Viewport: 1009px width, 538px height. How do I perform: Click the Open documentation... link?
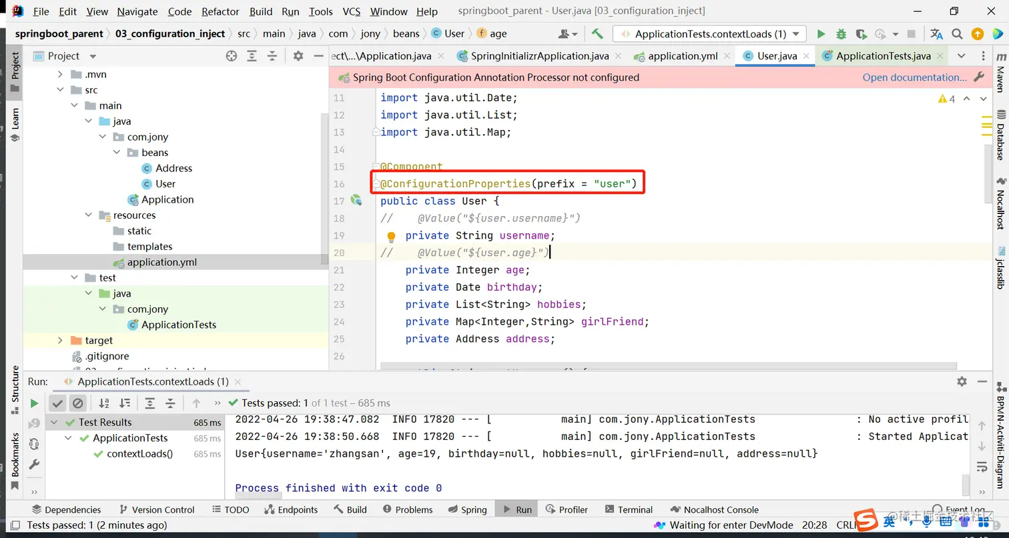pos(914,77)
